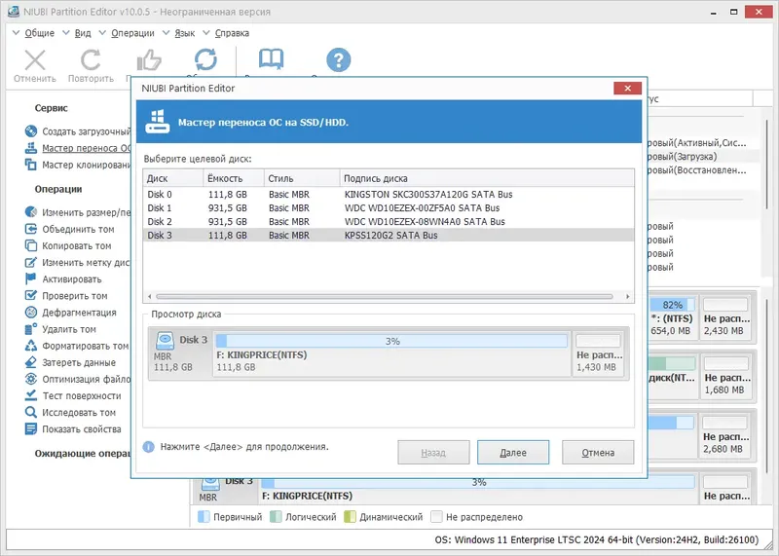Open the Общие menu
This screenshot has height=556, width=779.
(40, 33)
